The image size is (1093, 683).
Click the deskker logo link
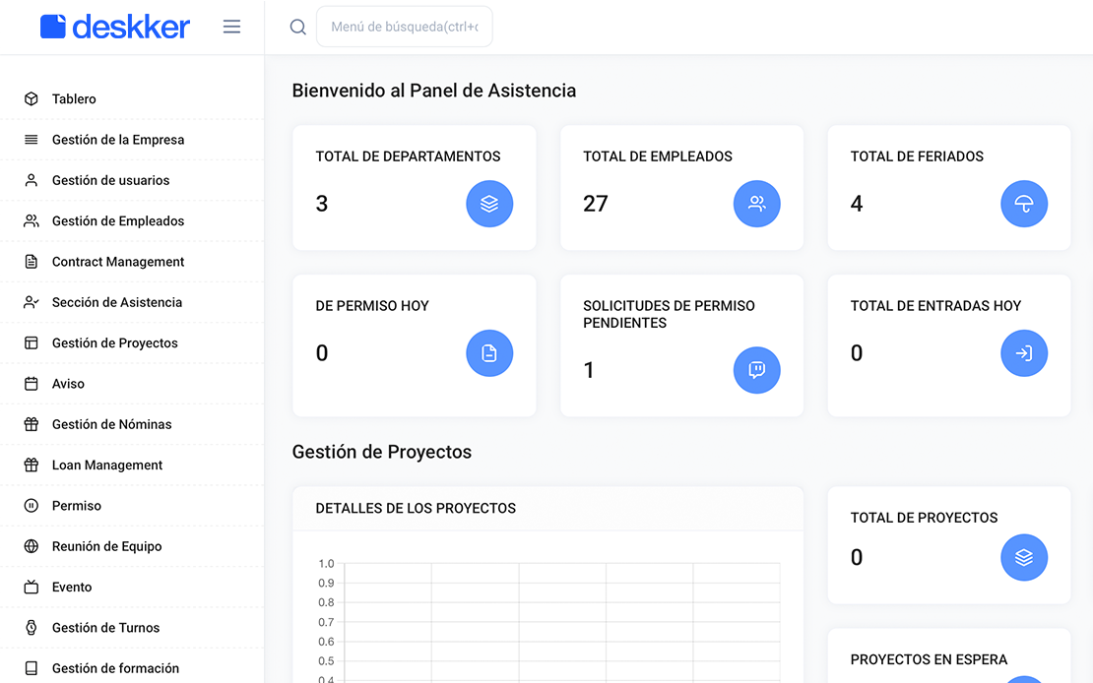coord(115,28)
